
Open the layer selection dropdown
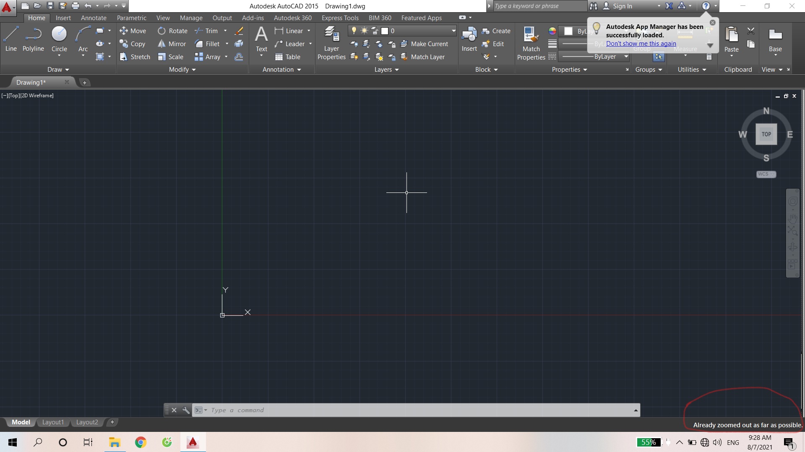453,31
